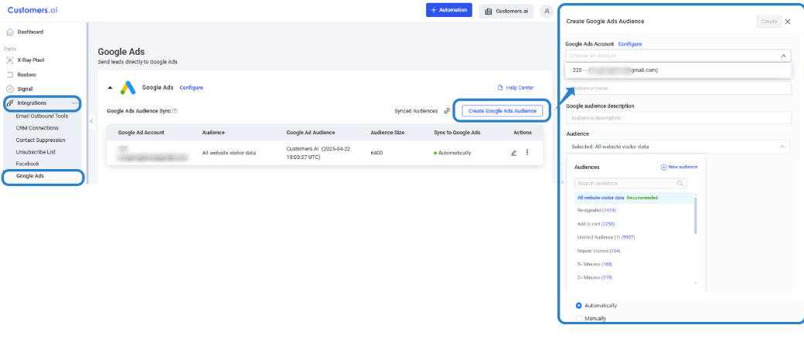
Task: Open the Audience selection dropdown
Action: click(679, 147)
